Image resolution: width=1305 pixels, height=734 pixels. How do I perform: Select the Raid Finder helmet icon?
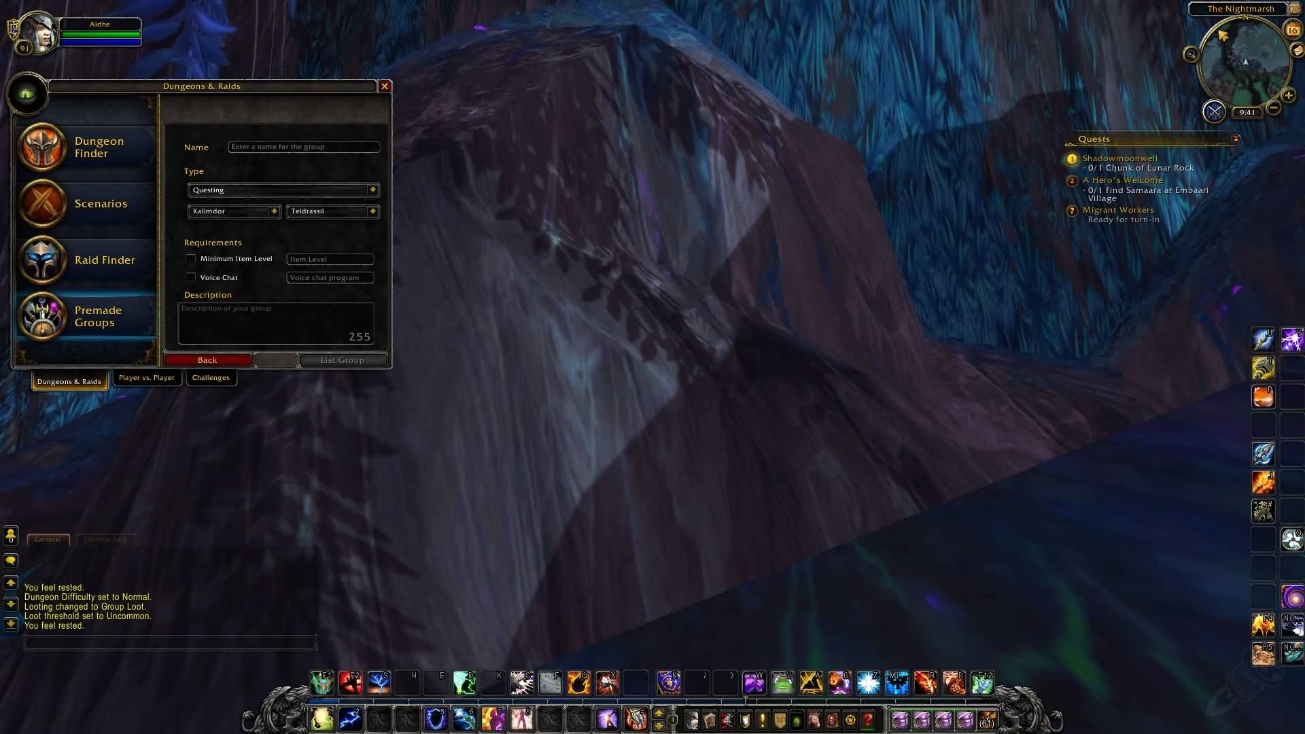tap(42, 260)
